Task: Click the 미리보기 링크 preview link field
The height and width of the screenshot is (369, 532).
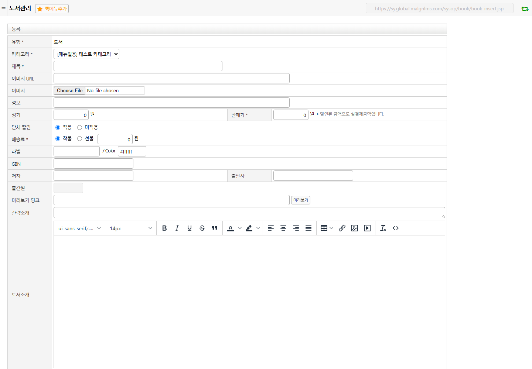Action: coord(171,200)
